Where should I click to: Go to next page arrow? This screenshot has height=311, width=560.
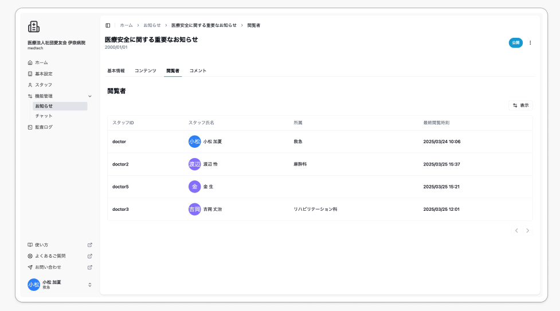527,231
